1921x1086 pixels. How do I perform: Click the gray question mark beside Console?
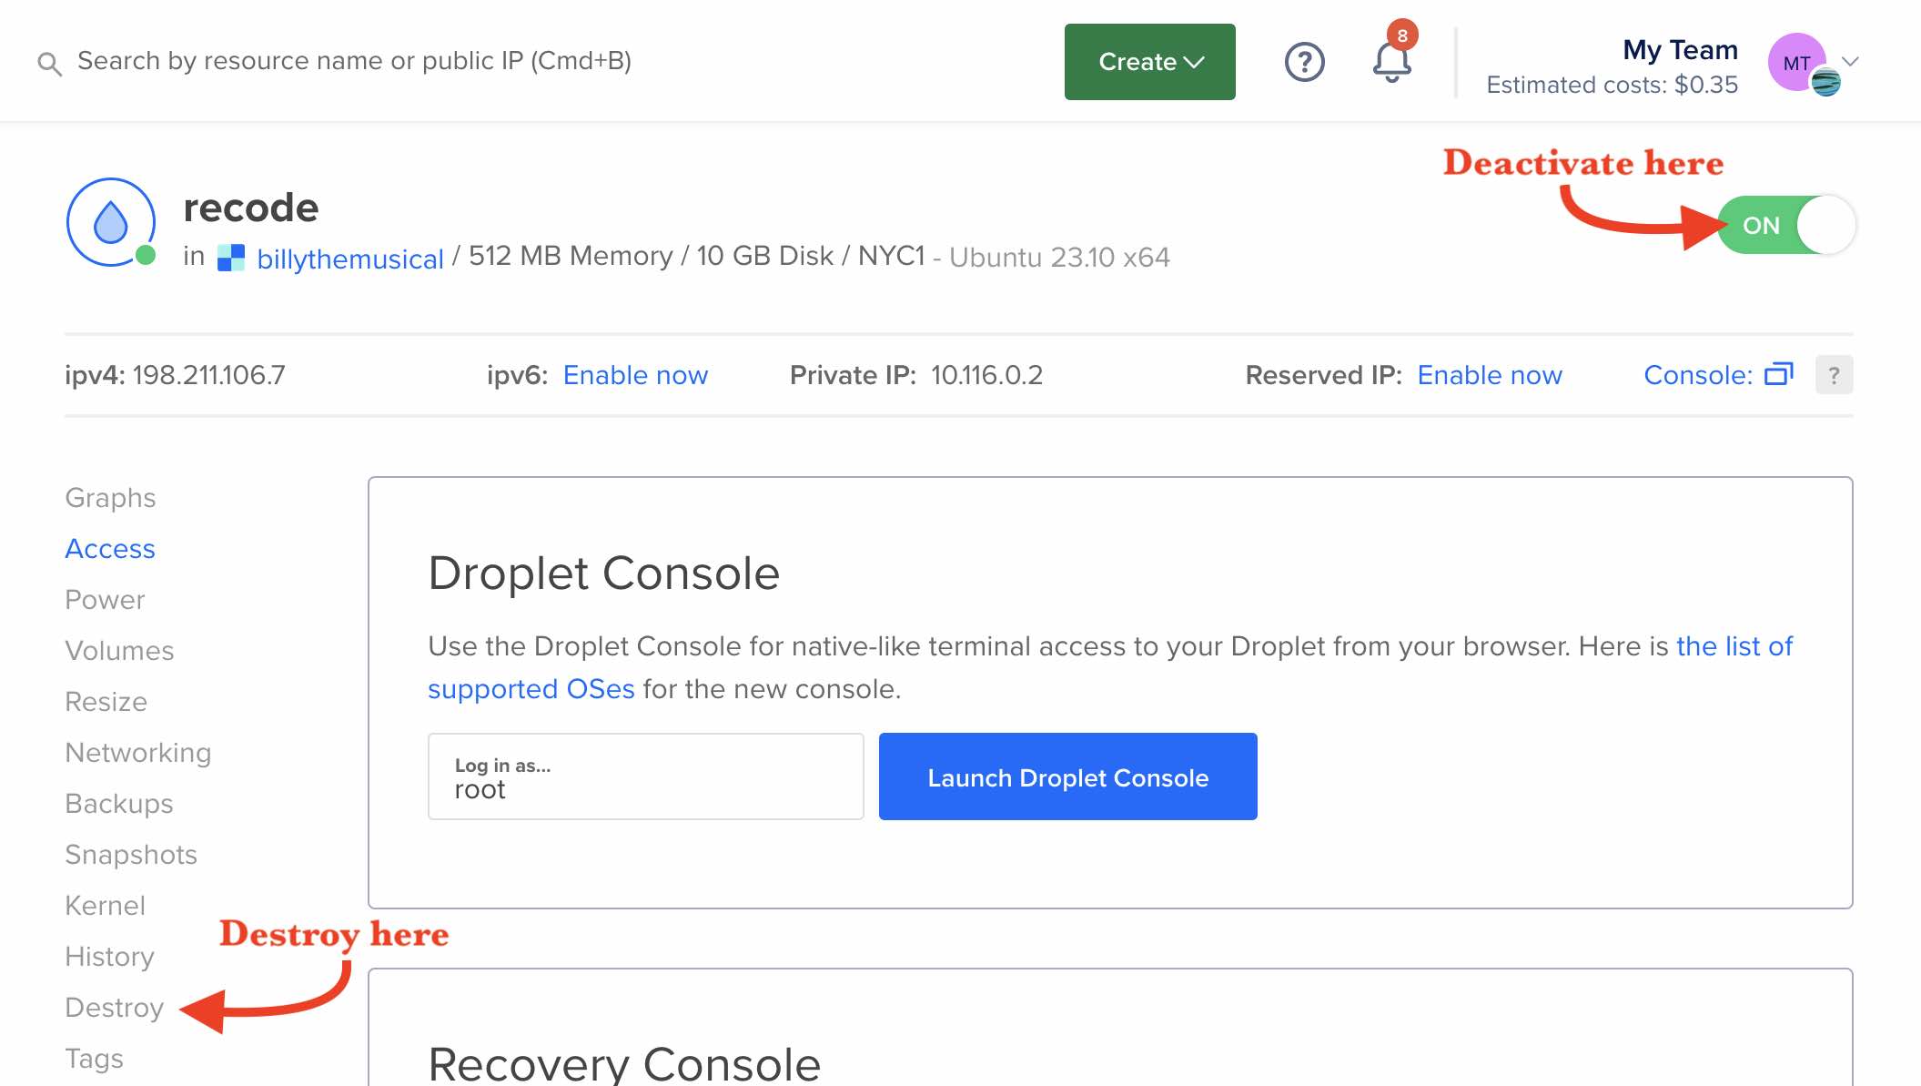click(1834, 374)
